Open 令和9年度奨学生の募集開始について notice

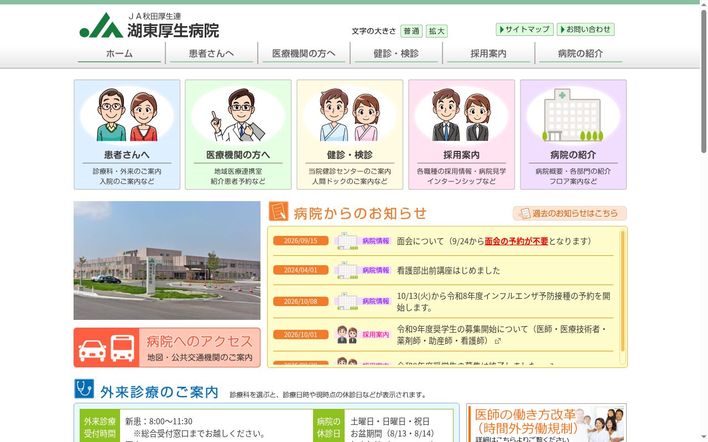(502, 335)
